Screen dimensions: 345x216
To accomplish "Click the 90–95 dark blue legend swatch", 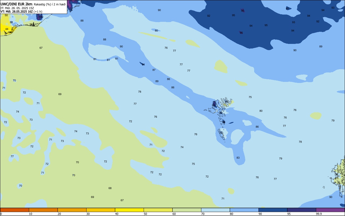I will click(x=273, y=210).
